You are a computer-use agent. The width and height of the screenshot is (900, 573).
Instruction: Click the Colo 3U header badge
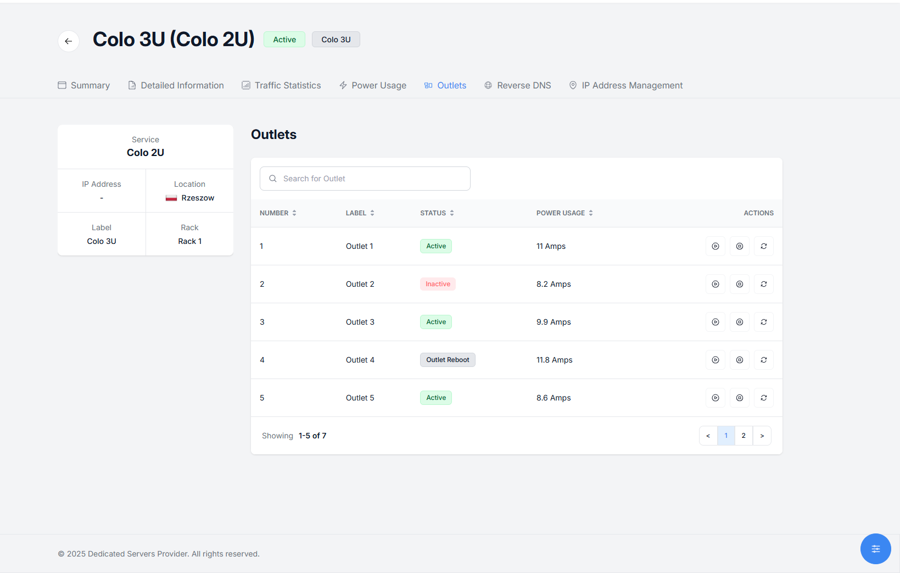point(336,40)
